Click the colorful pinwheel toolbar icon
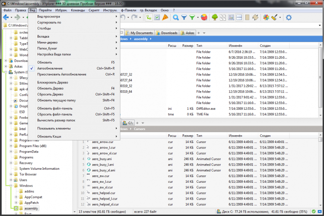The image size is (324, 216). pyautogui.click(x=266, y=18)
